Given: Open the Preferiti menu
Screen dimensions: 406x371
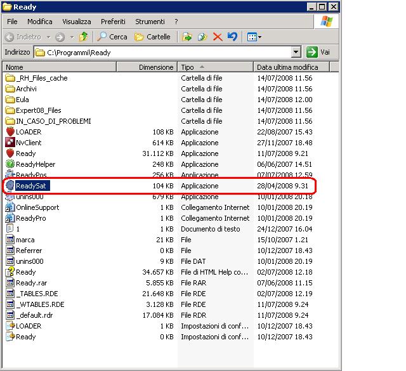Looking at the screenshot, I should click(x=113, y=22).
